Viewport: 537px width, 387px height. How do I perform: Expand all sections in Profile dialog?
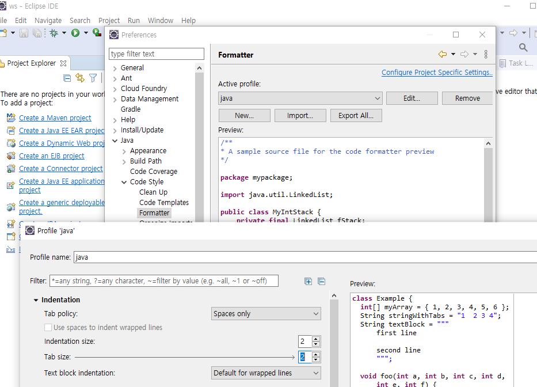(309, 282)
